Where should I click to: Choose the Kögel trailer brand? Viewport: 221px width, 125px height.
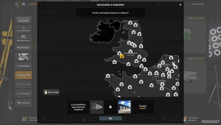[23, 47]
